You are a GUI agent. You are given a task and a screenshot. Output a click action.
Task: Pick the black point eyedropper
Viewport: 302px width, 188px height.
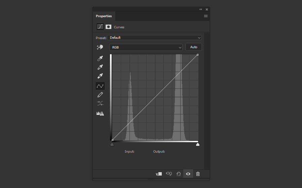pyautogui.click(x=100, y=58)
